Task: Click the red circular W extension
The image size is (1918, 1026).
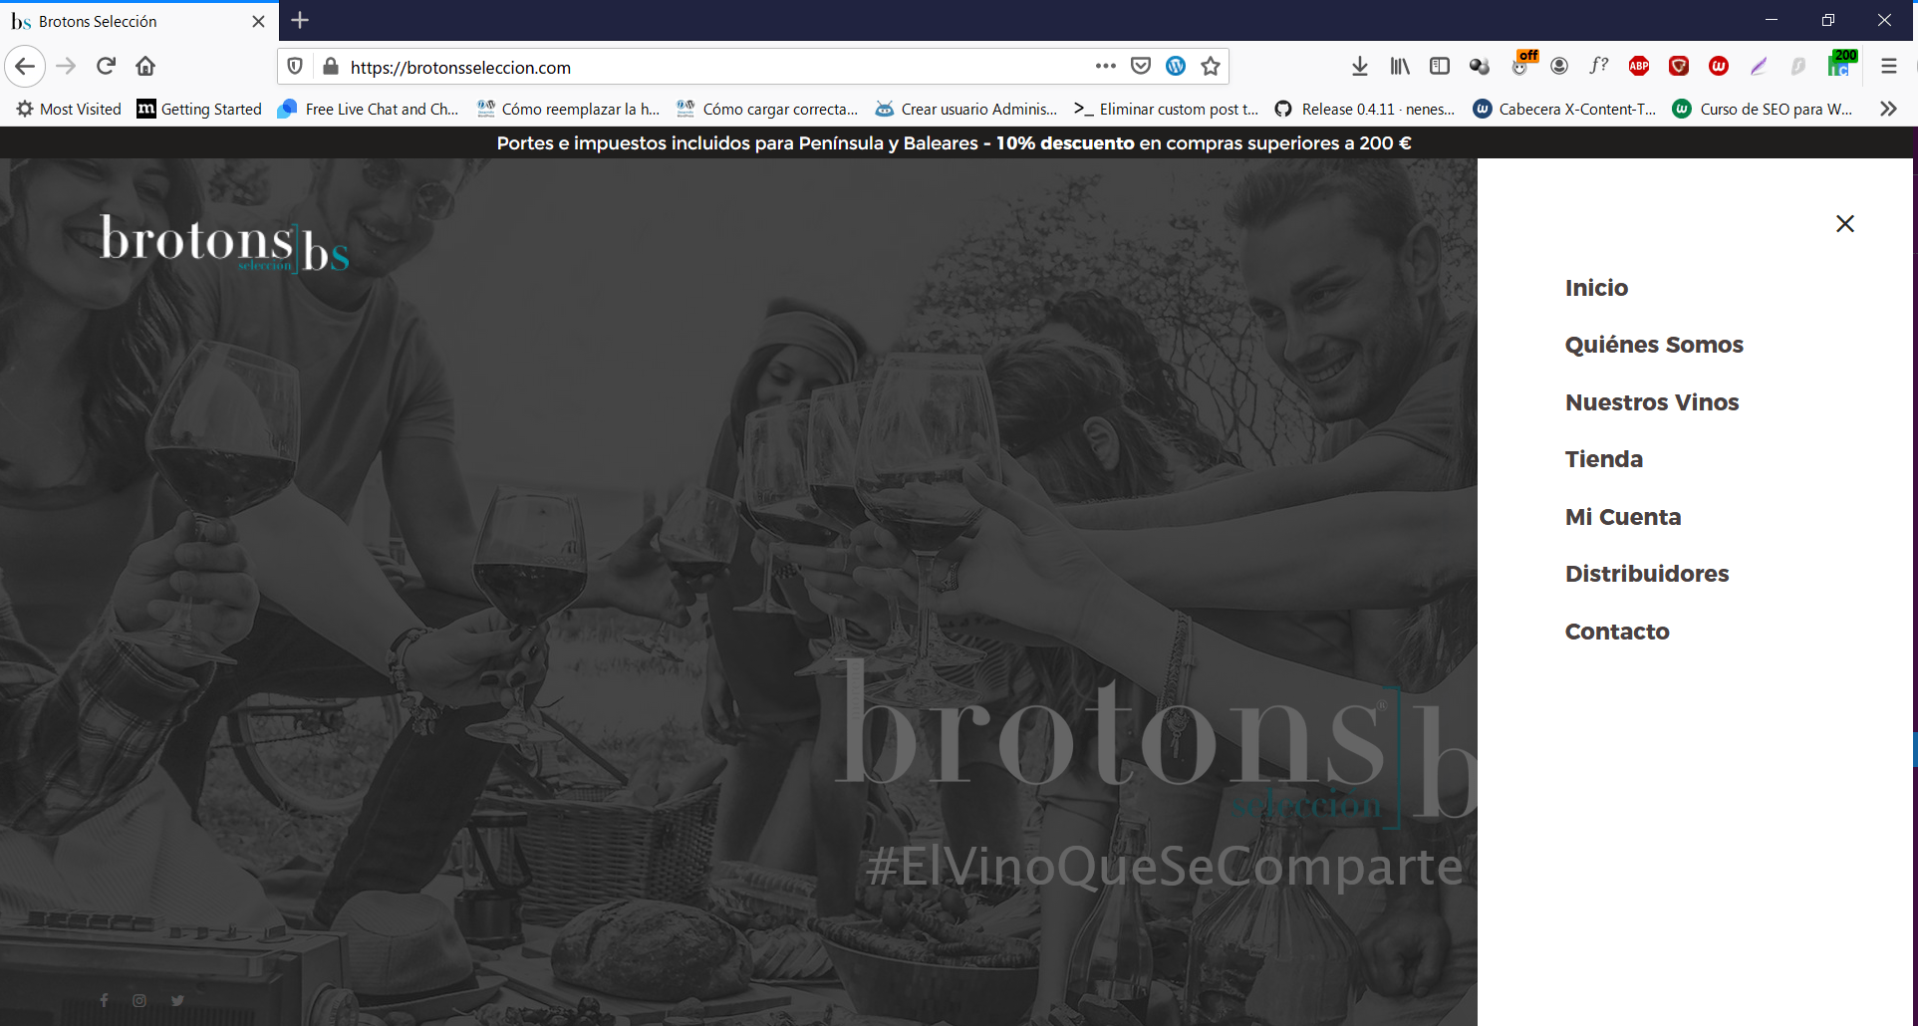Action: click(1719, 67)
